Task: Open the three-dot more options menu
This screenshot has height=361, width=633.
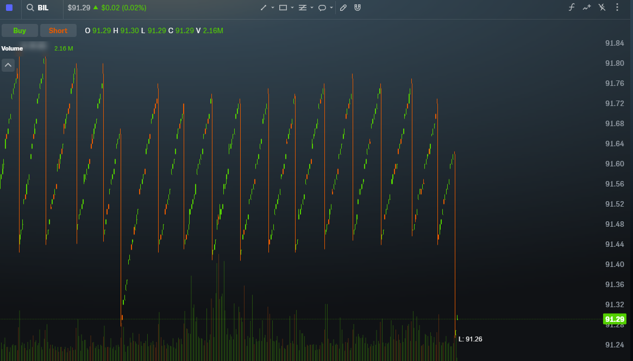Action: pos(617,7)
